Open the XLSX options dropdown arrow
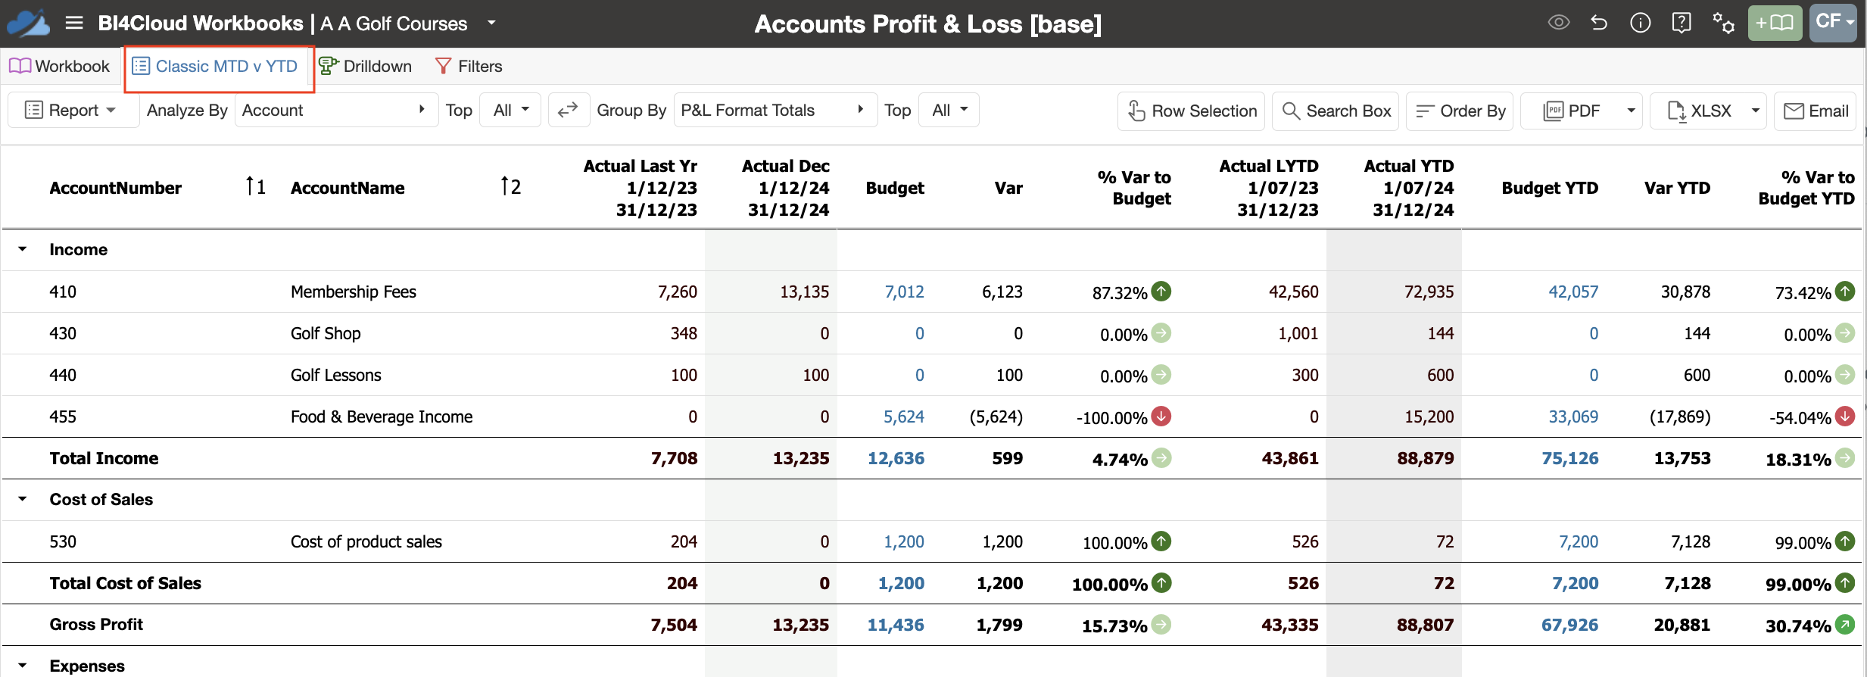Screen dimensions: 1867x677 point(1755,111)
